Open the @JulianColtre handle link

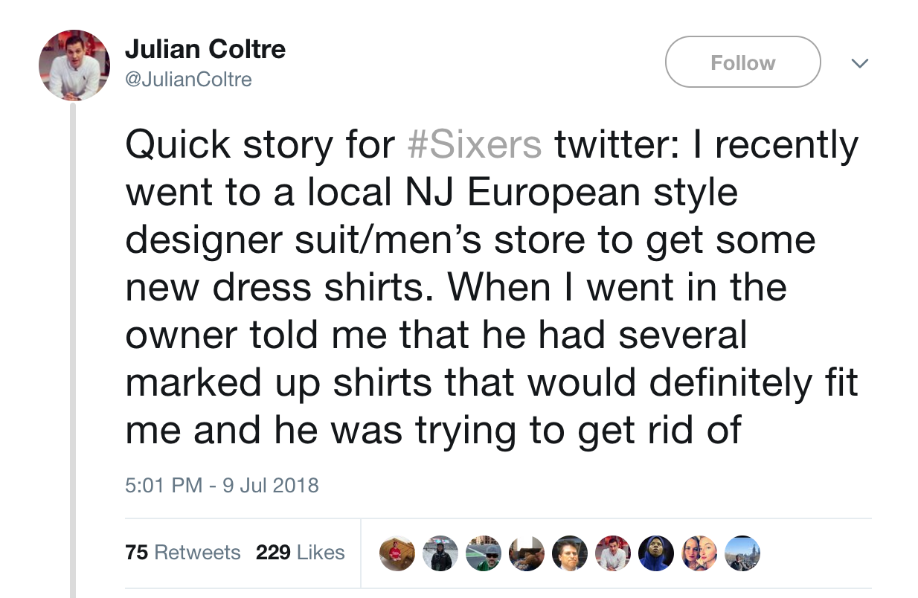(x=188, y=79)
